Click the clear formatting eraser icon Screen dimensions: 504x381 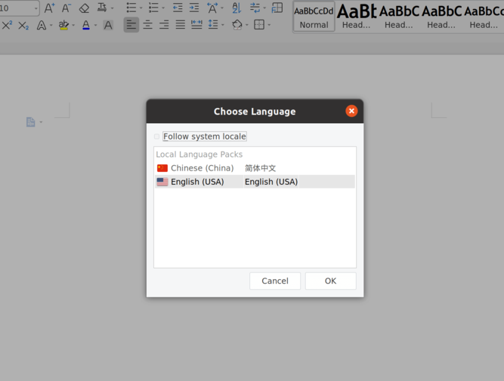tap(84, 8)
